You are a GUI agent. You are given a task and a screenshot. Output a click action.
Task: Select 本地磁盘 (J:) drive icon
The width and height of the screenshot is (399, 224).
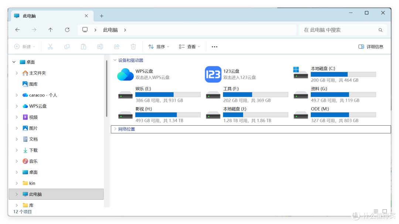pos(213,115)
